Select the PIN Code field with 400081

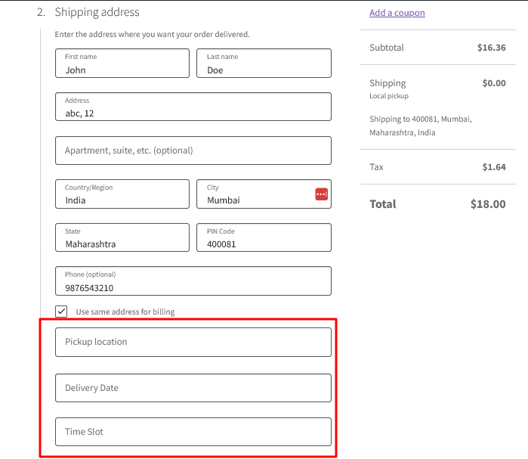[264, 237]
